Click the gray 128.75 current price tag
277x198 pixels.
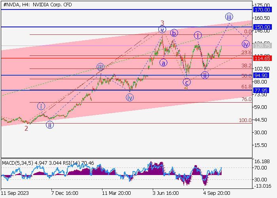point(262,46)
